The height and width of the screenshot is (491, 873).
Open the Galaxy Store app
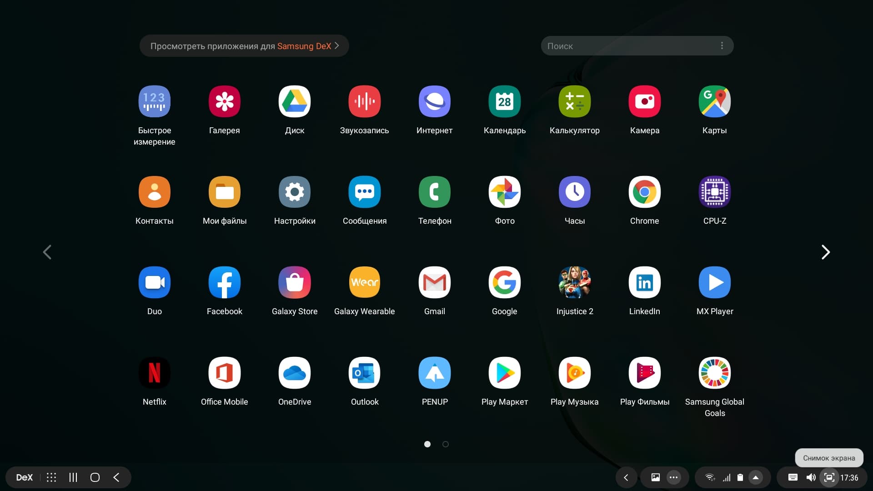pyautogui.click(x=294, y=283)
